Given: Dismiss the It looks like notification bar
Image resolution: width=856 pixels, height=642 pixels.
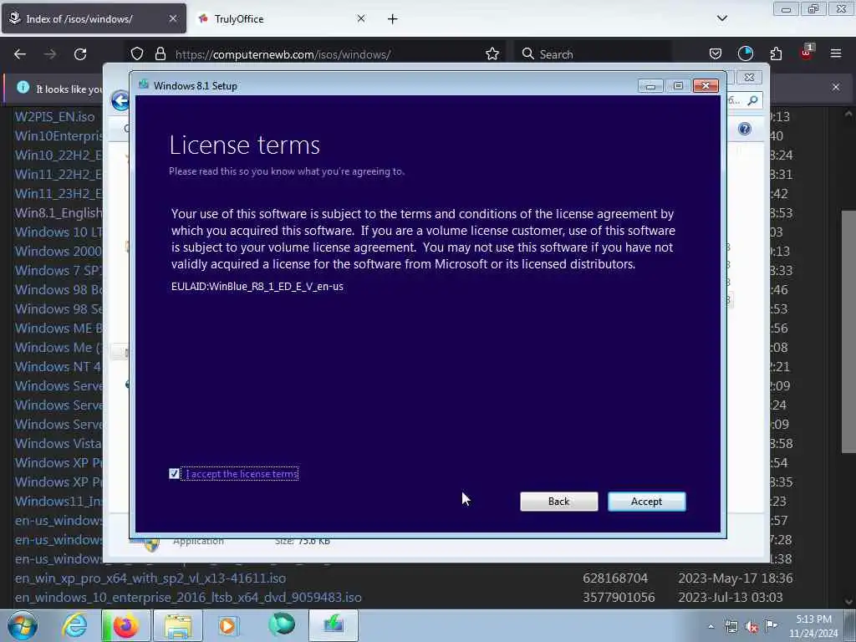Looking at the screenshot, I should 836,87.
